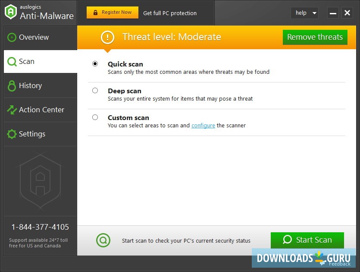Screen dimensions: 360x272
Task: Click the Auslogics shield logo icon
Action: pyautogui.click(x=11, y=12)
